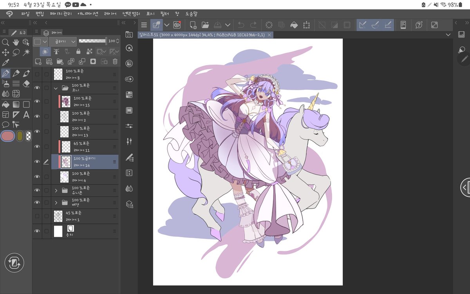Select the Eraser tool
470x294 pixels.
[26, 83]
